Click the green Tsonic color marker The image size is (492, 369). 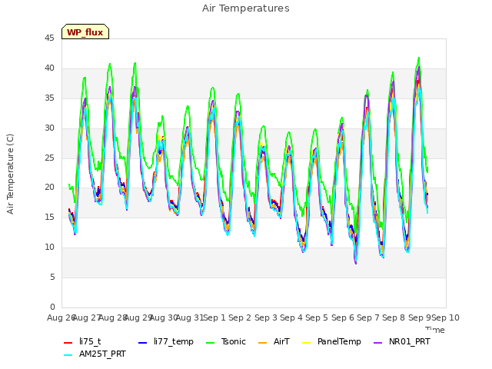pos(211,342)
